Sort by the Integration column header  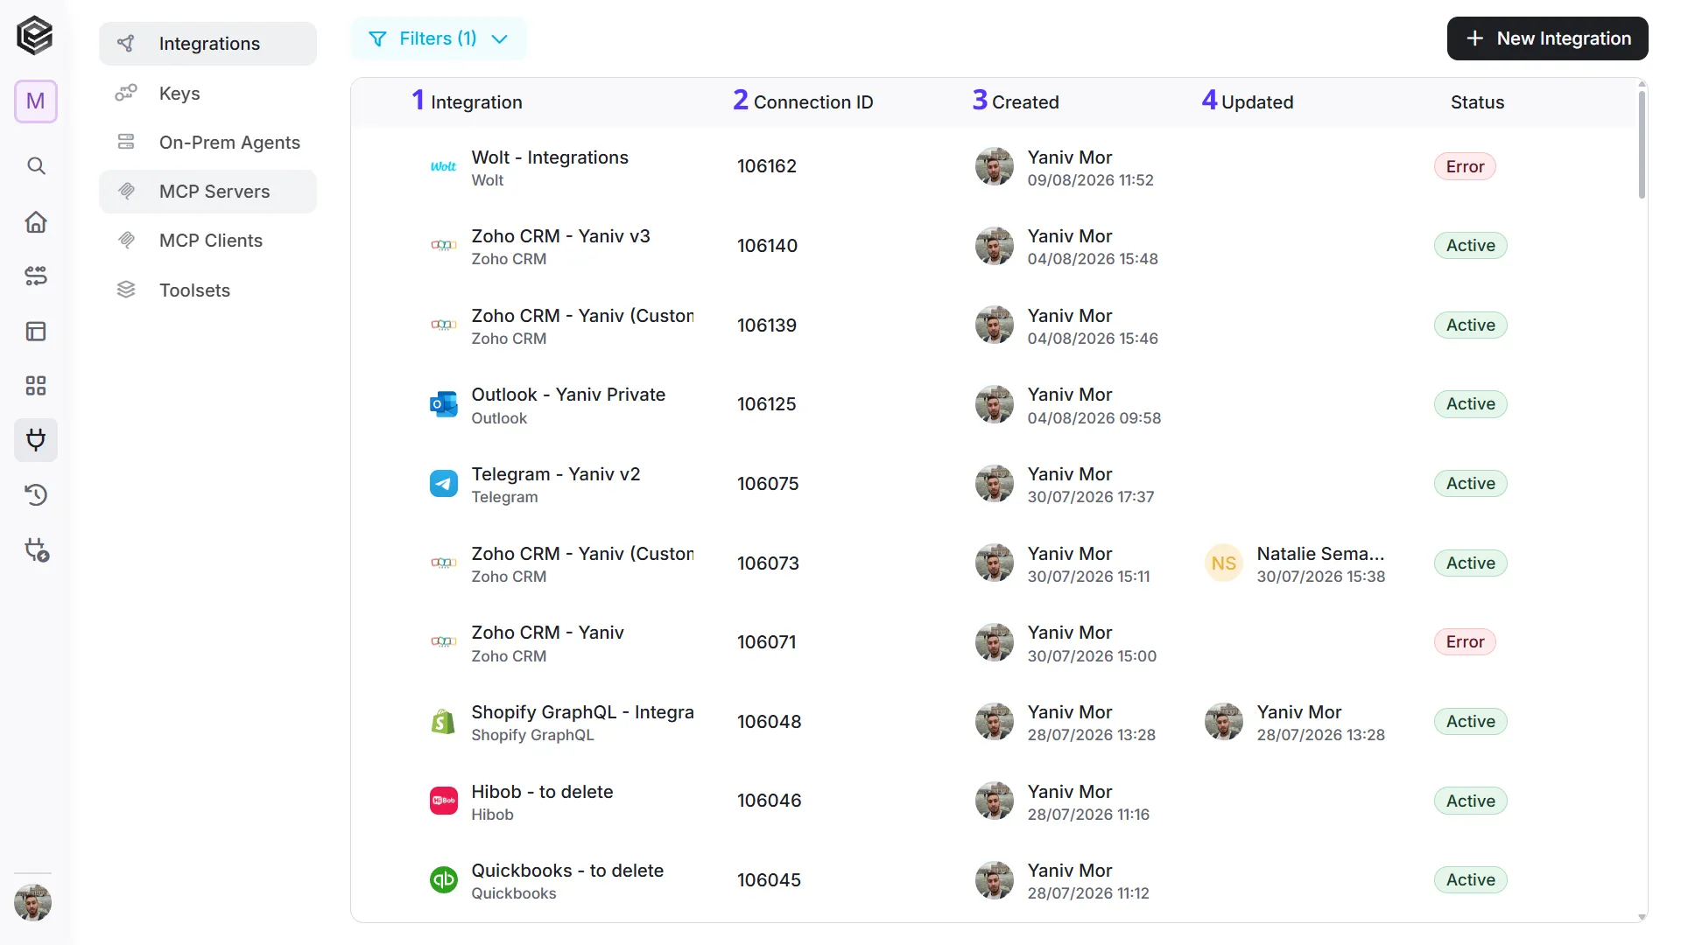(476, 102)
